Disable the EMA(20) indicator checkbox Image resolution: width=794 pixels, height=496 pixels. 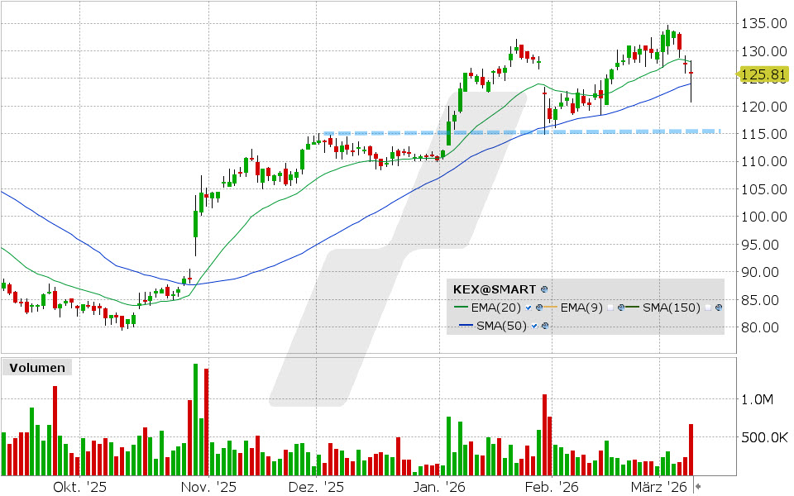[x=529, y=307]
